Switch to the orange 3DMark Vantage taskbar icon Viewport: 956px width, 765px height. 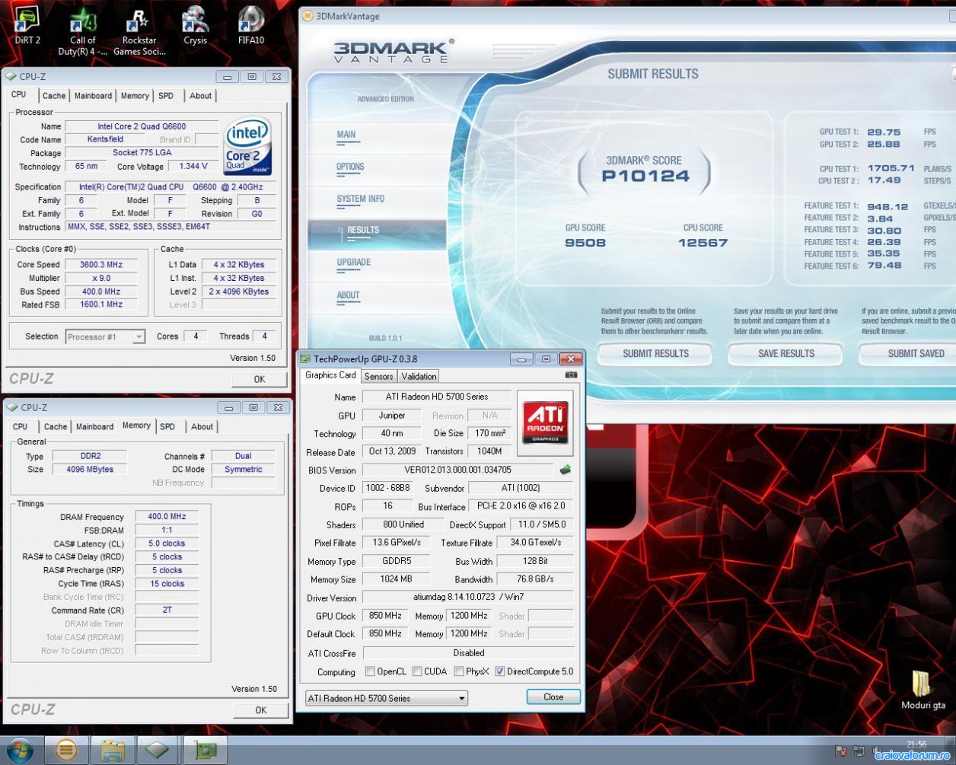click(x=66, y=751)
